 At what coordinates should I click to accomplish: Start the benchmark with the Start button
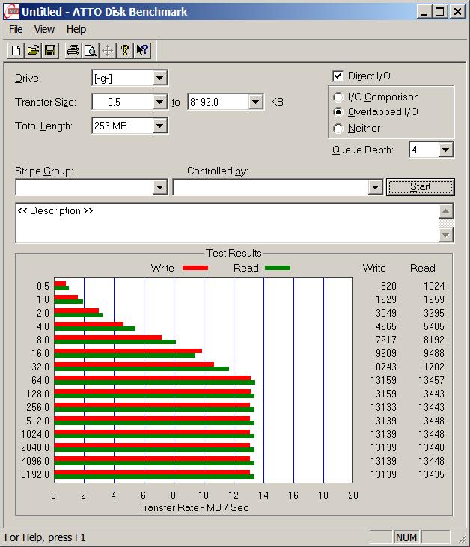pyautogui.click(x=420, y=187)
